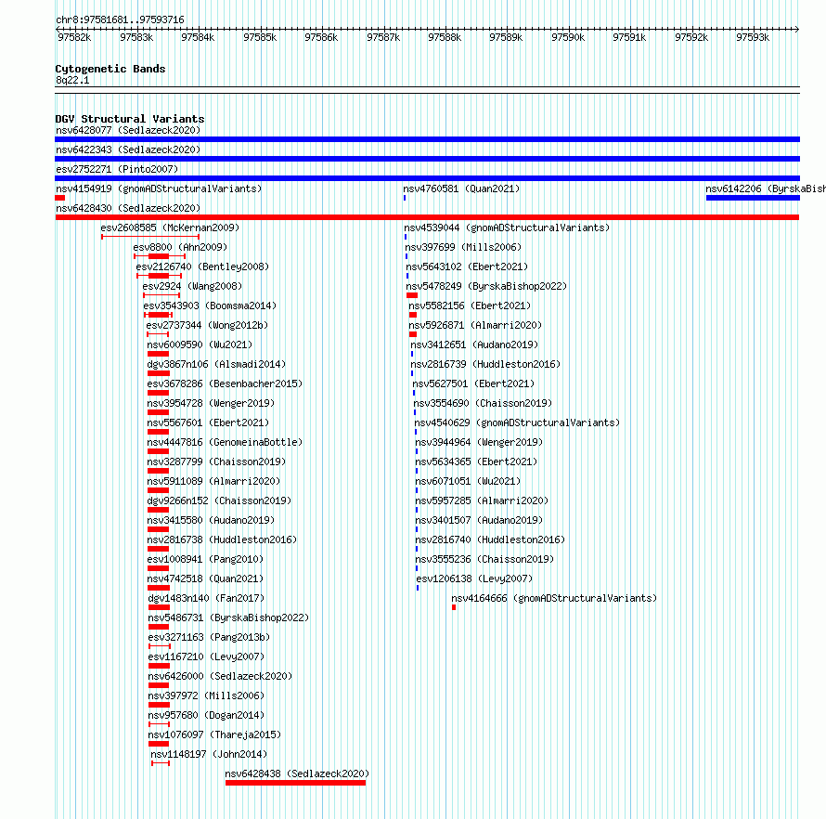Open variant nsv3944964 (Wenger2019)
The image size is (826, 819).
(x=480, y=442)
